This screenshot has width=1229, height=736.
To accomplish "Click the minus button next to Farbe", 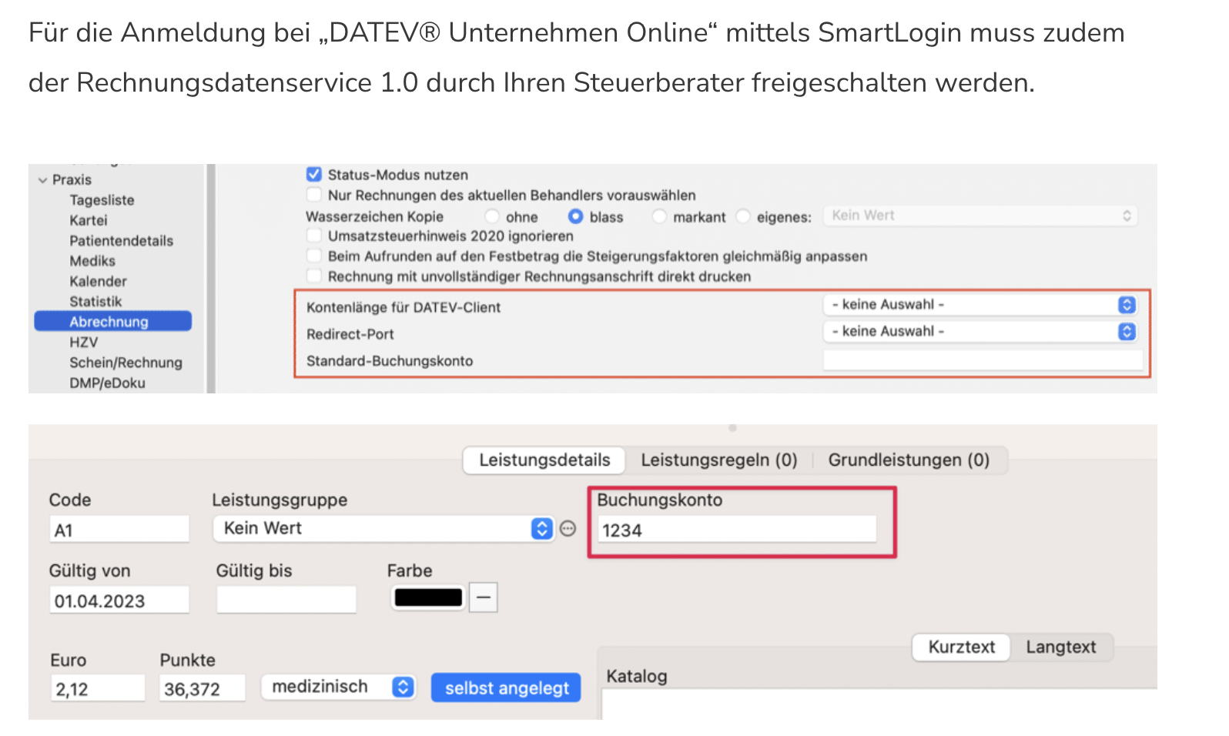I will (x=484, y=597).
